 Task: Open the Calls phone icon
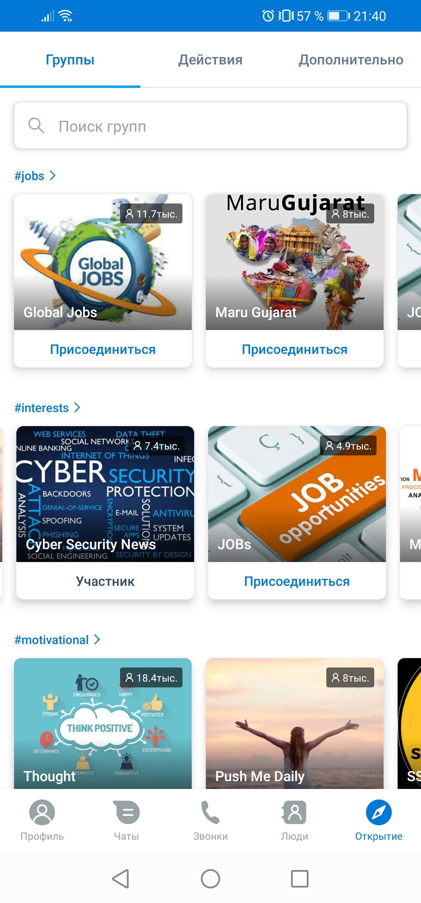click(x=210, y=812)
